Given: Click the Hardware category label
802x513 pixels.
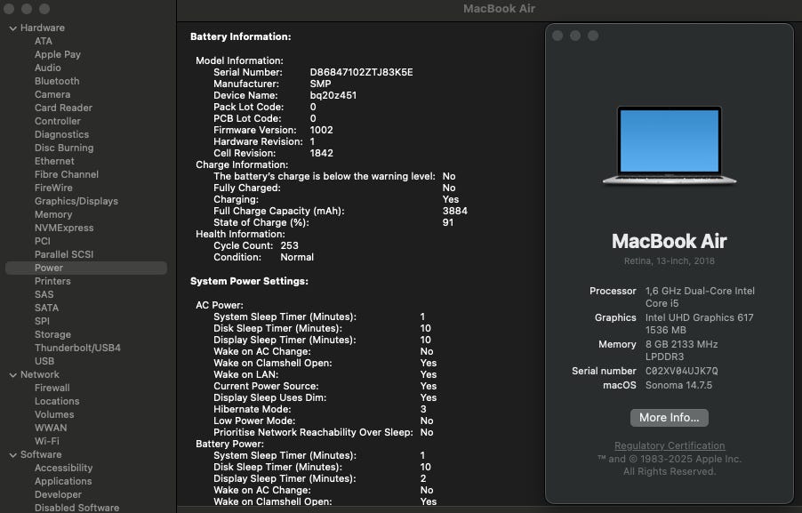Looking at the screenshot, I should pos(43,28).
